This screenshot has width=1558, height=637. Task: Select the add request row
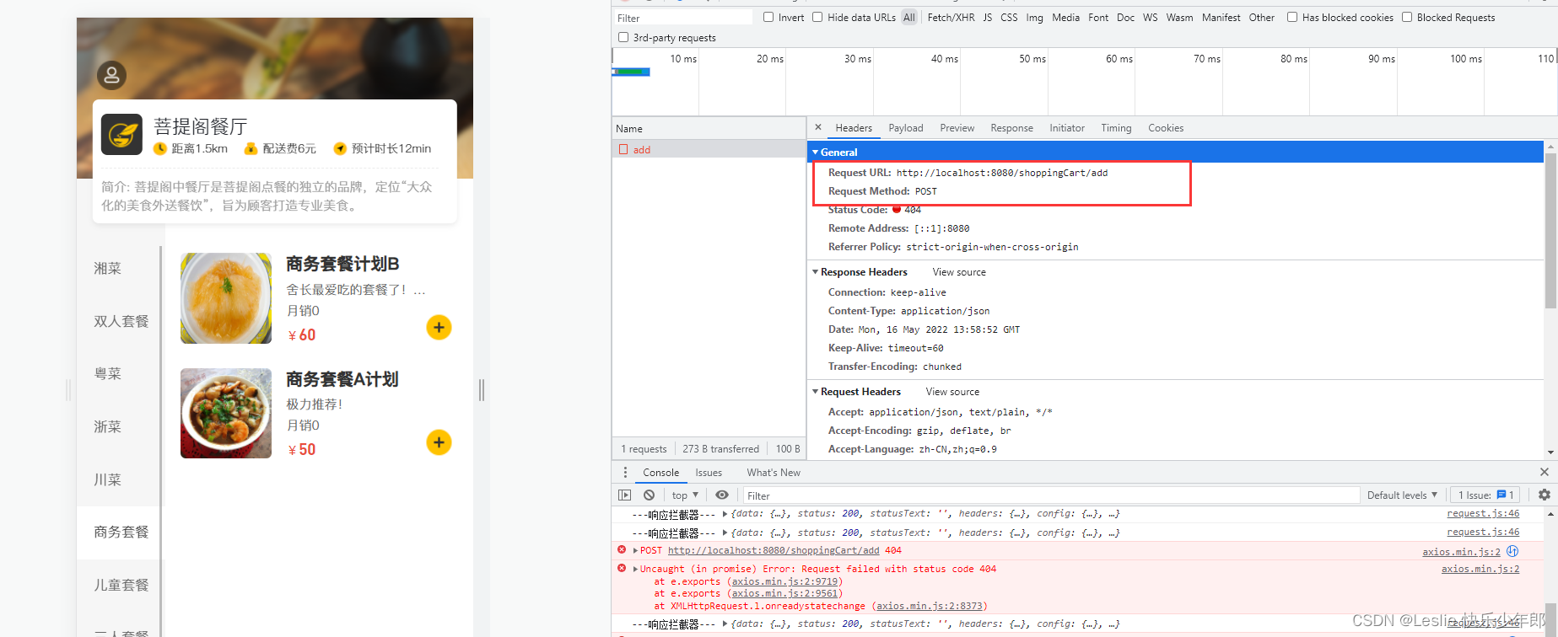(x=709, y=149)
